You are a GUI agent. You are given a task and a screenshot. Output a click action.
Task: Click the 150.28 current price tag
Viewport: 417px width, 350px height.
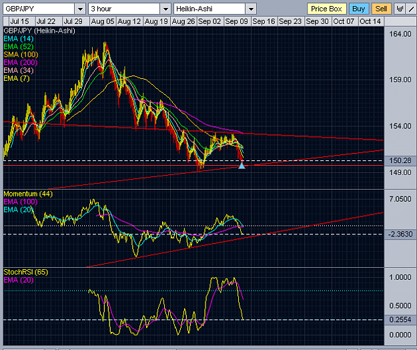400,160
